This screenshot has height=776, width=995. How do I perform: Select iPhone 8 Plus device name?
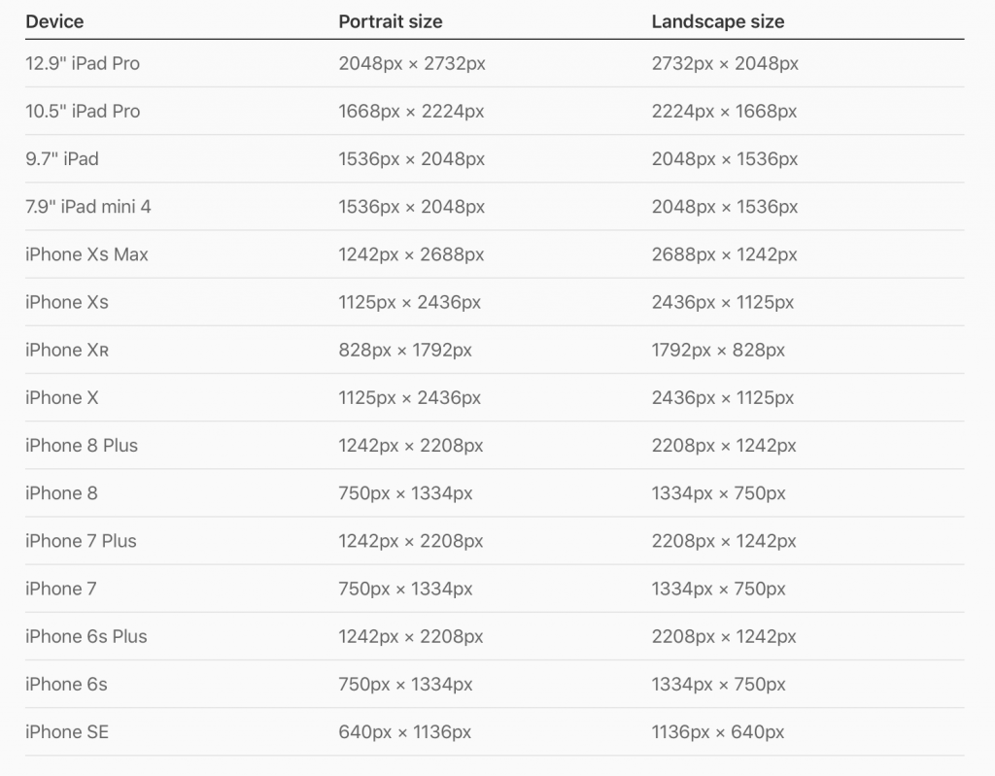click(x=82, y=446)
